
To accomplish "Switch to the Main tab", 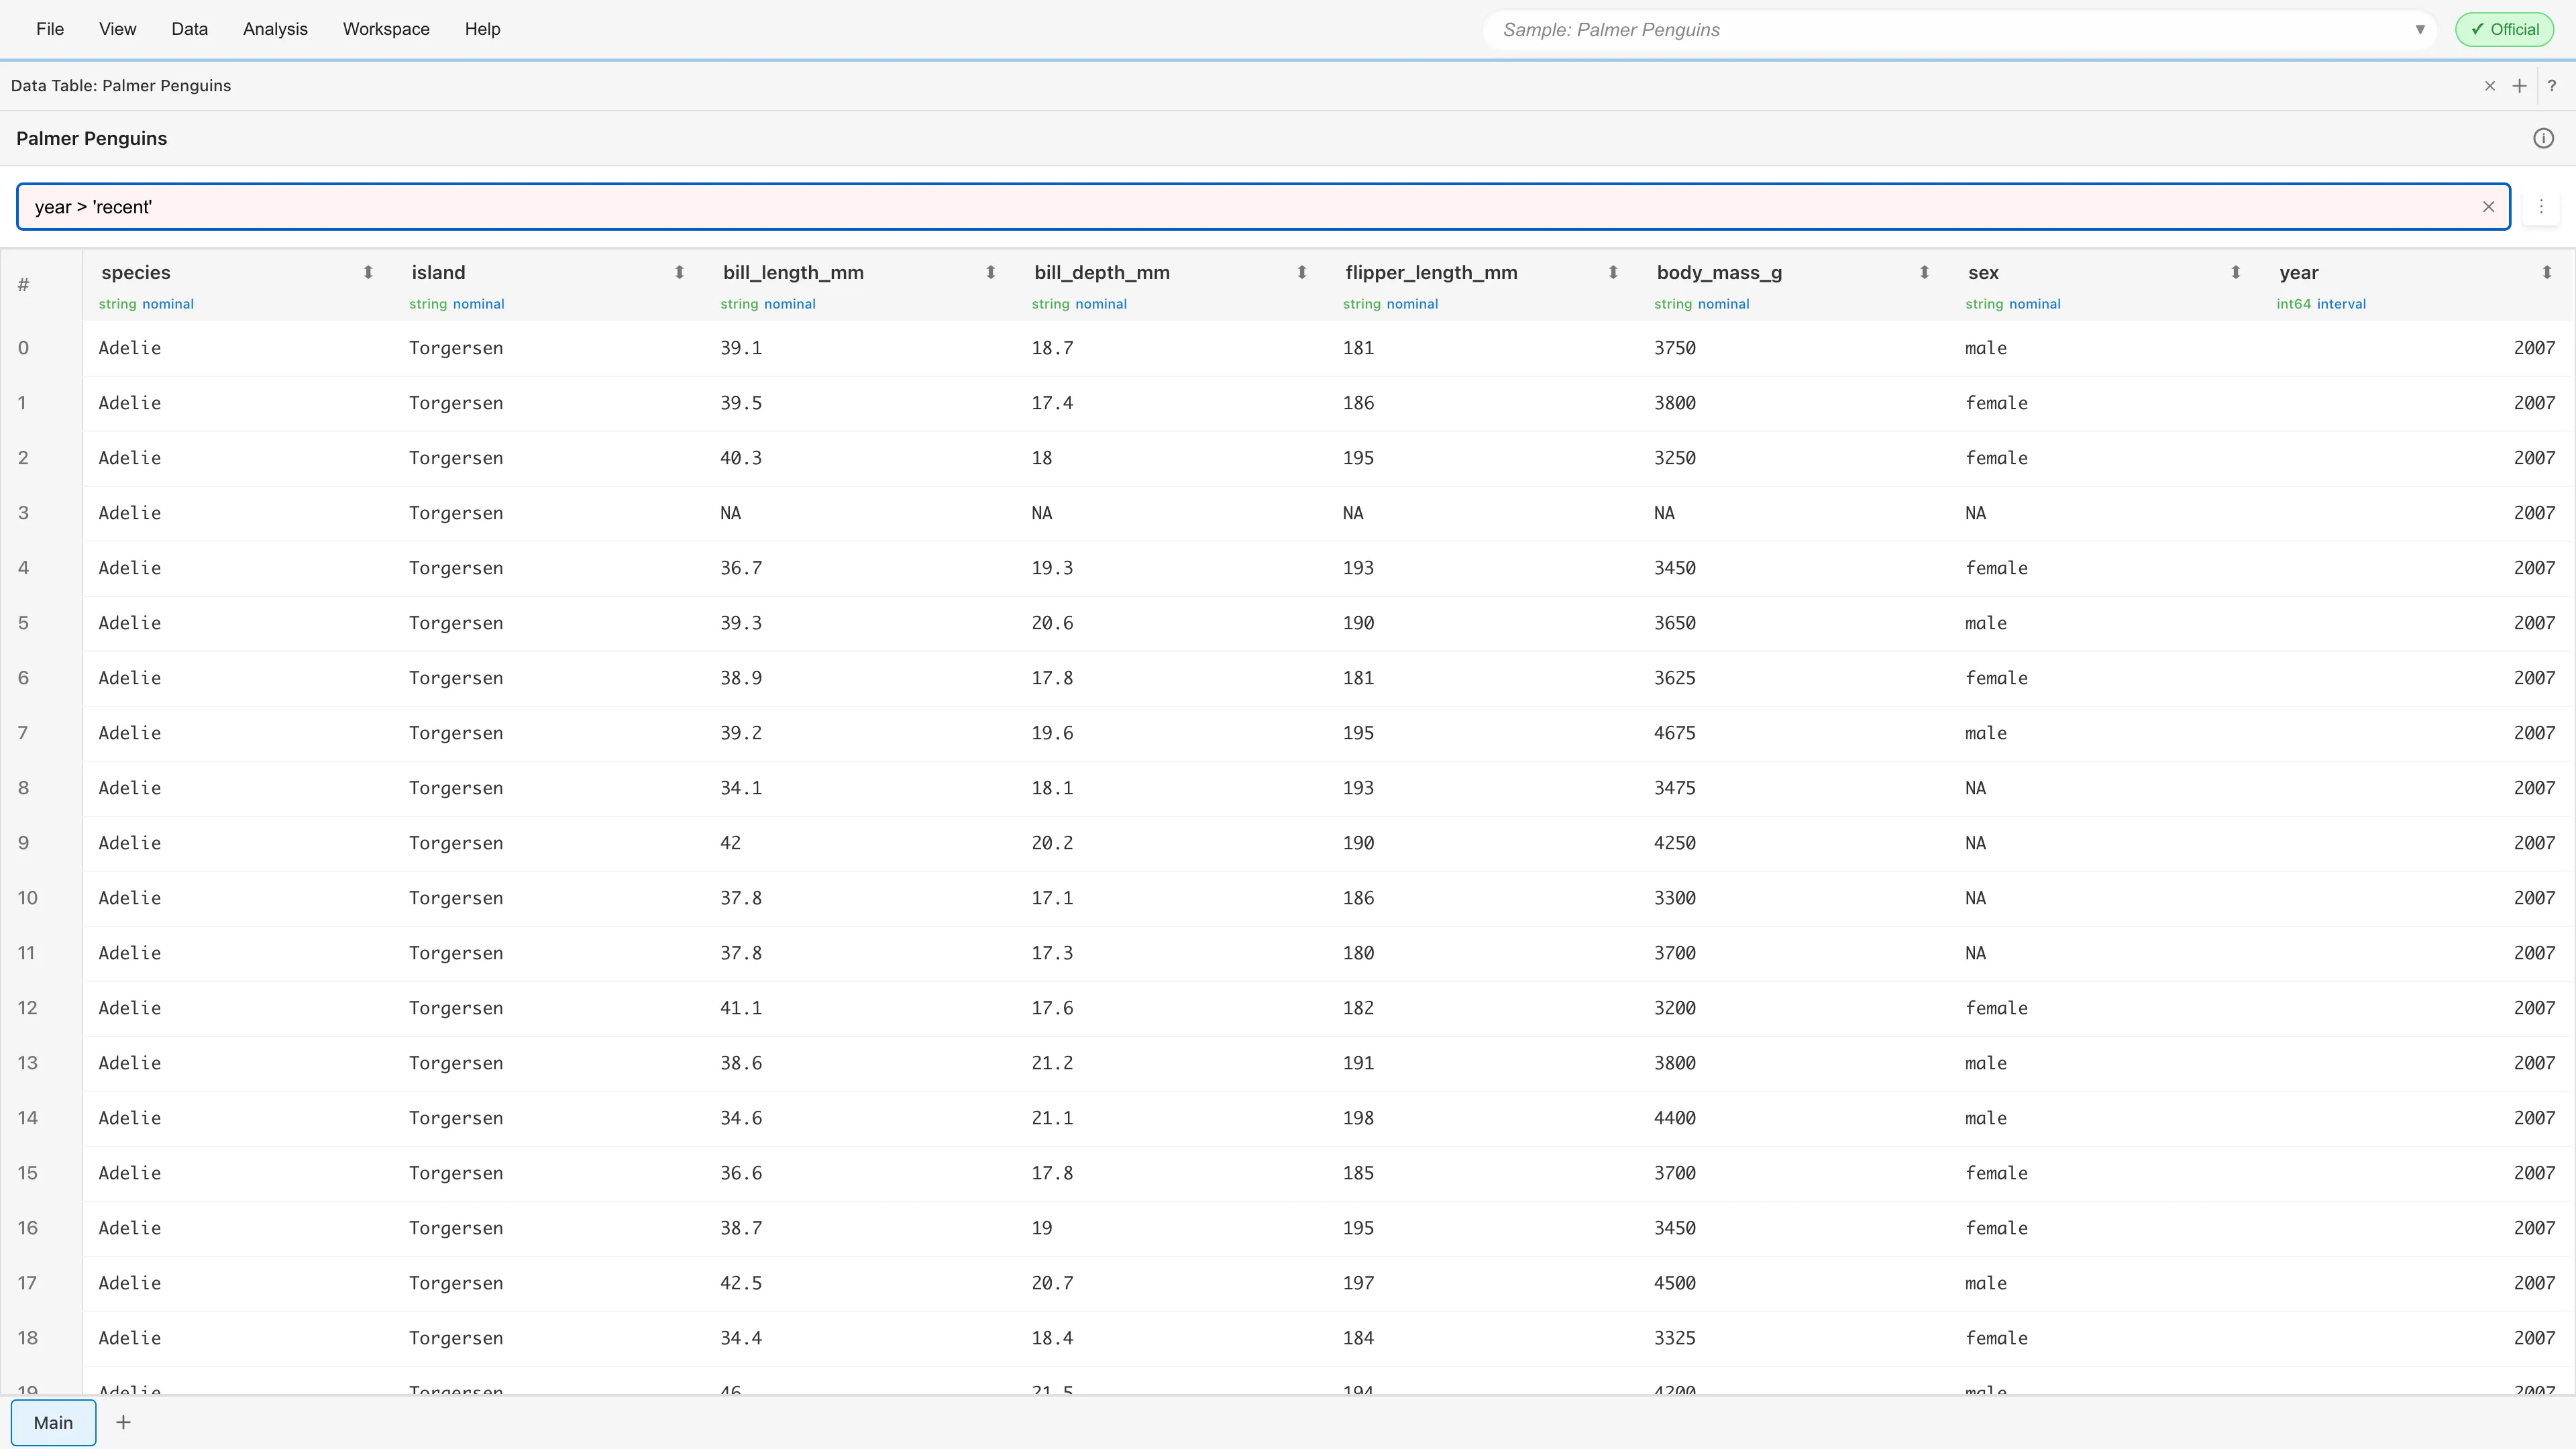I will pos(53,1422).
